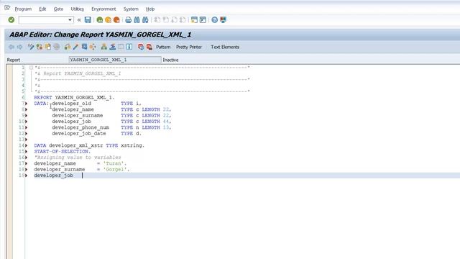Open Text Elements
Viewport: 460px width, 259px height.
[225, 47]
